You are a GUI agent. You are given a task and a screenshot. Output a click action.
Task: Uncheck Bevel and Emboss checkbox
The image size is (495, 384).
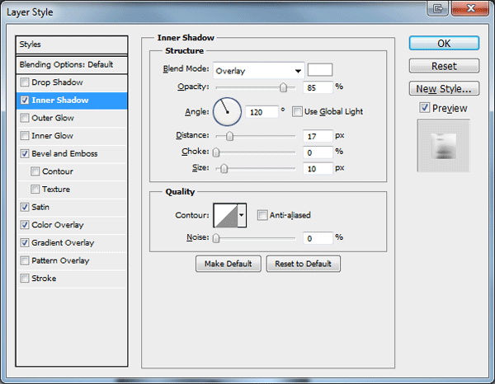pos(25,153)
